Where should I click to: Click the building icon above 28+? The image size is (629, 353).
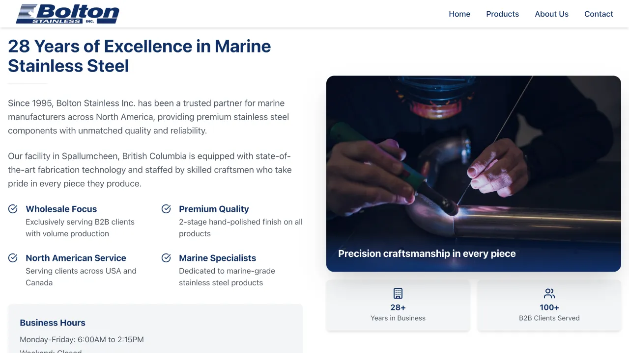tap(398, 293)
